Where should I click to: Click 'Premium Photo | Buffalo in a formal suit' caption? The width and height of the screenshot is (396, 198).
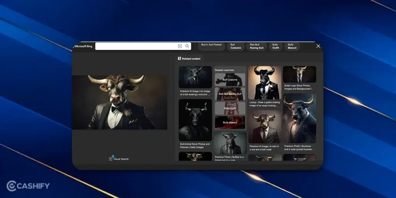[230, 158]
